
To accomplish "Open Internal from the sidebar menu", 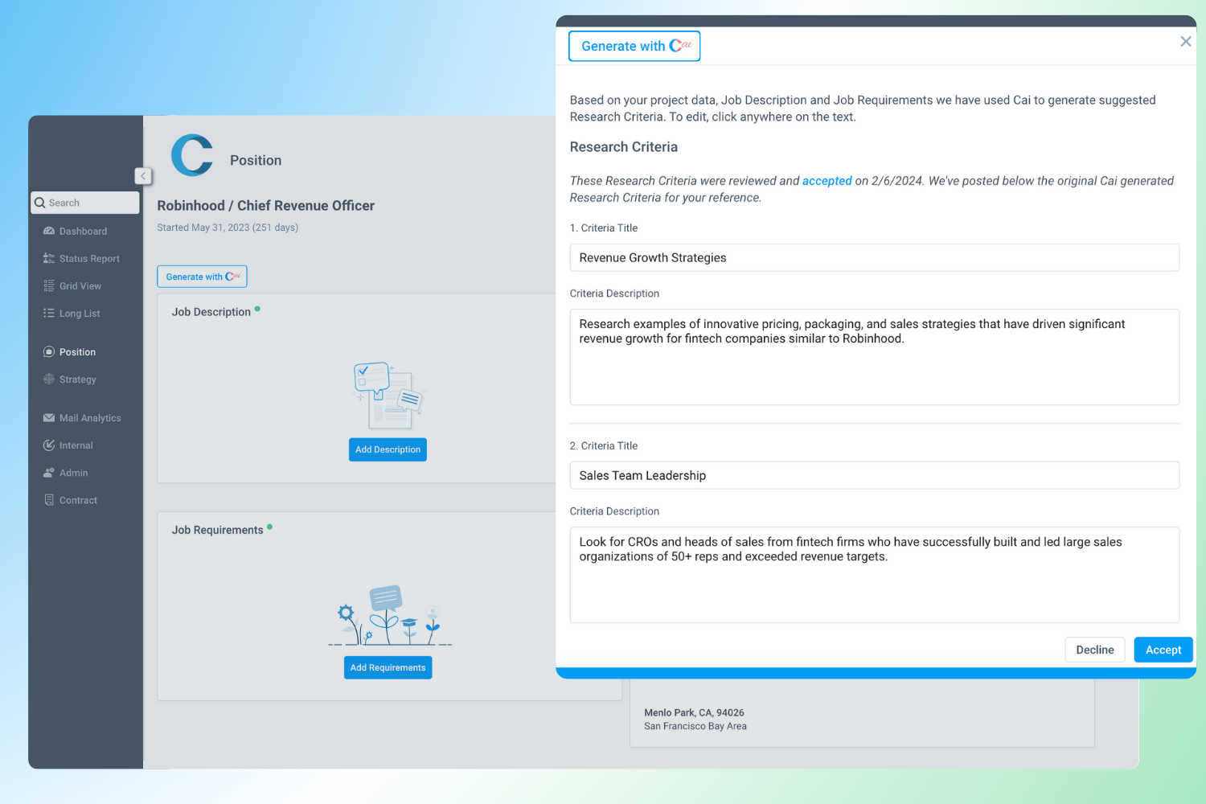I will (50, 445).
